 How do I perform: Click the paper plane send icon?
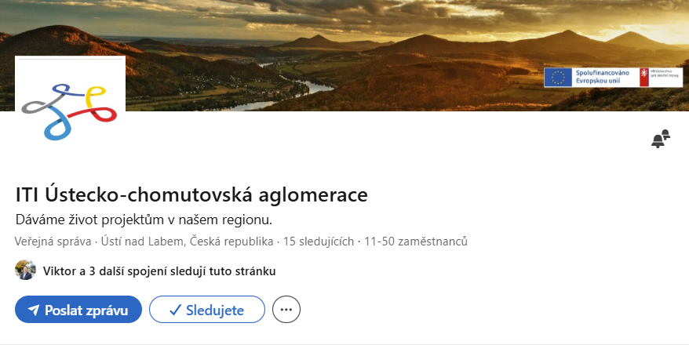(x=34, y=310)
